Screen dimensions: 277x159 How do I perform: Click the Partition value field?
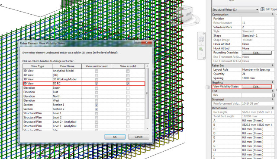point(257,19)
